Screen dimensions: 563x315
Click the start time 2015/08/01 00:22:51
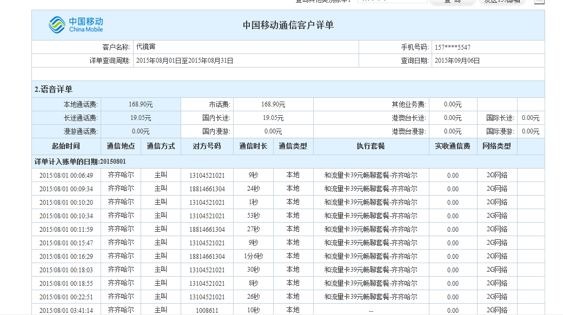pyautogui.click(x=66, y=297)
